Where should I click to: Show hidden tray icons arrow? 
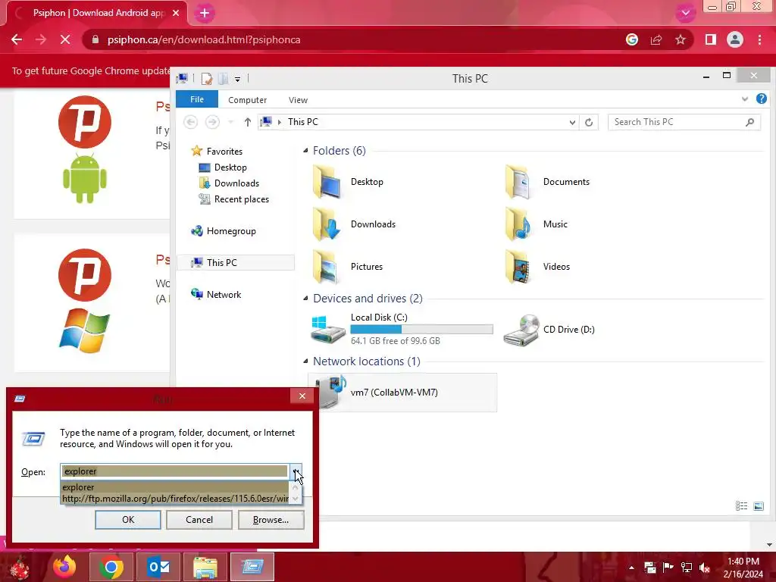coord(631,568)
